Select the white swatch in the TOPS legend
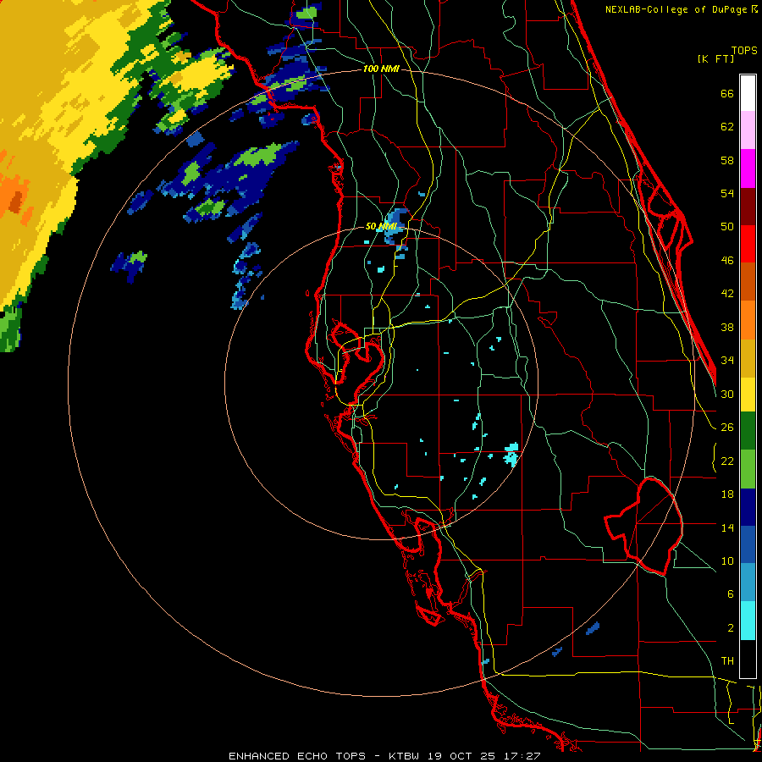 click(x=748, y=93)
